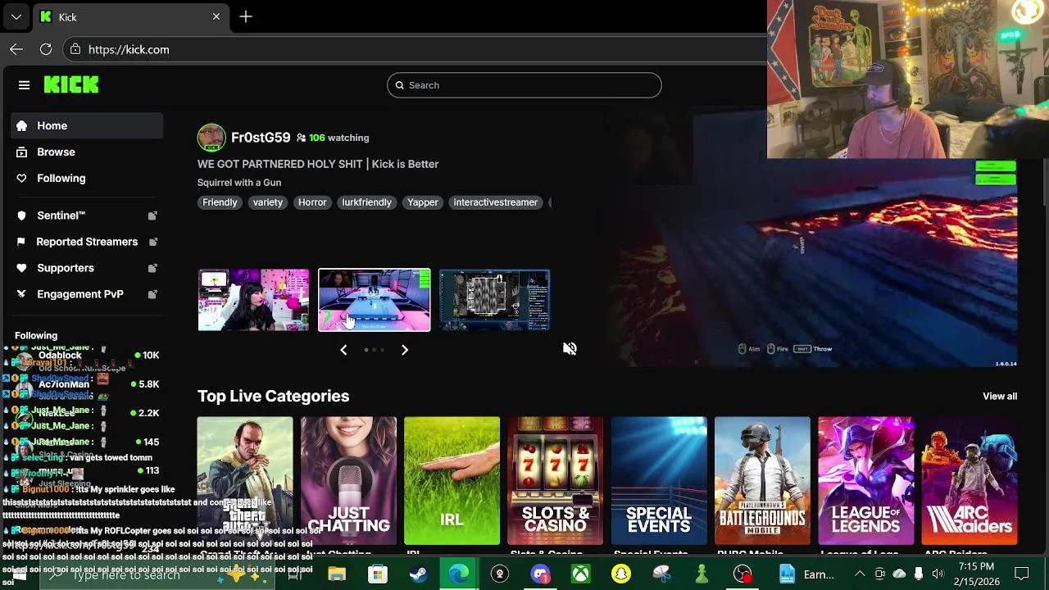The image size is (1049, 590).
Task: Open the Just Chatting category card
Action: coord(348,481)
